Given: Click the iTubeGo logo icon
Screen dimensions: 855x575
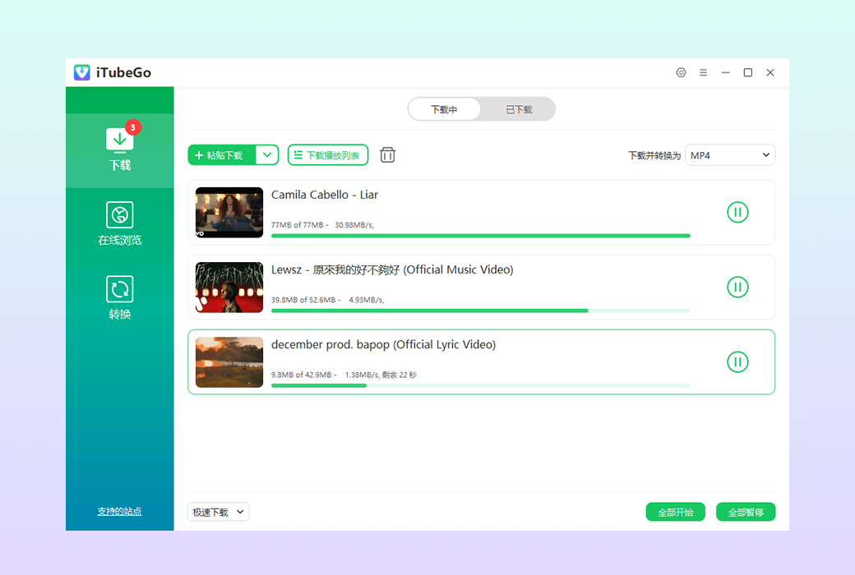Looking at the screenshot, I should click(81, 72).
